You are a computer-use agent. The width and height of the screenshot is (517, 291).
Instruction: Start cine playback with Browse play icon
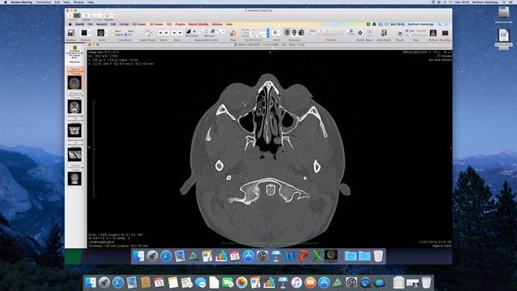pos(400,33)
